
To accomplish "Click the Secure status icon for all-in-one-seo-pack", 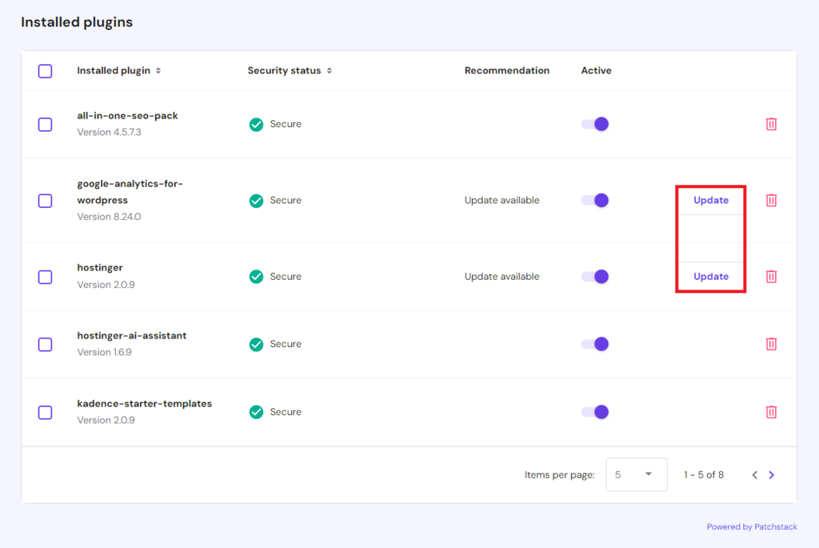I will pyautogui.click(x=256, y=124).
